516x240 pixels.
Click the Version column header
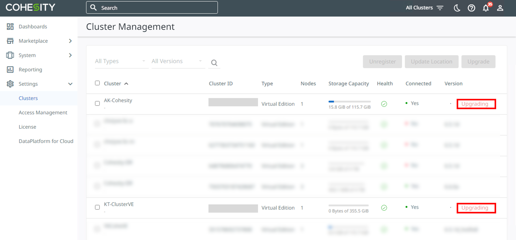tap(453, 84)
